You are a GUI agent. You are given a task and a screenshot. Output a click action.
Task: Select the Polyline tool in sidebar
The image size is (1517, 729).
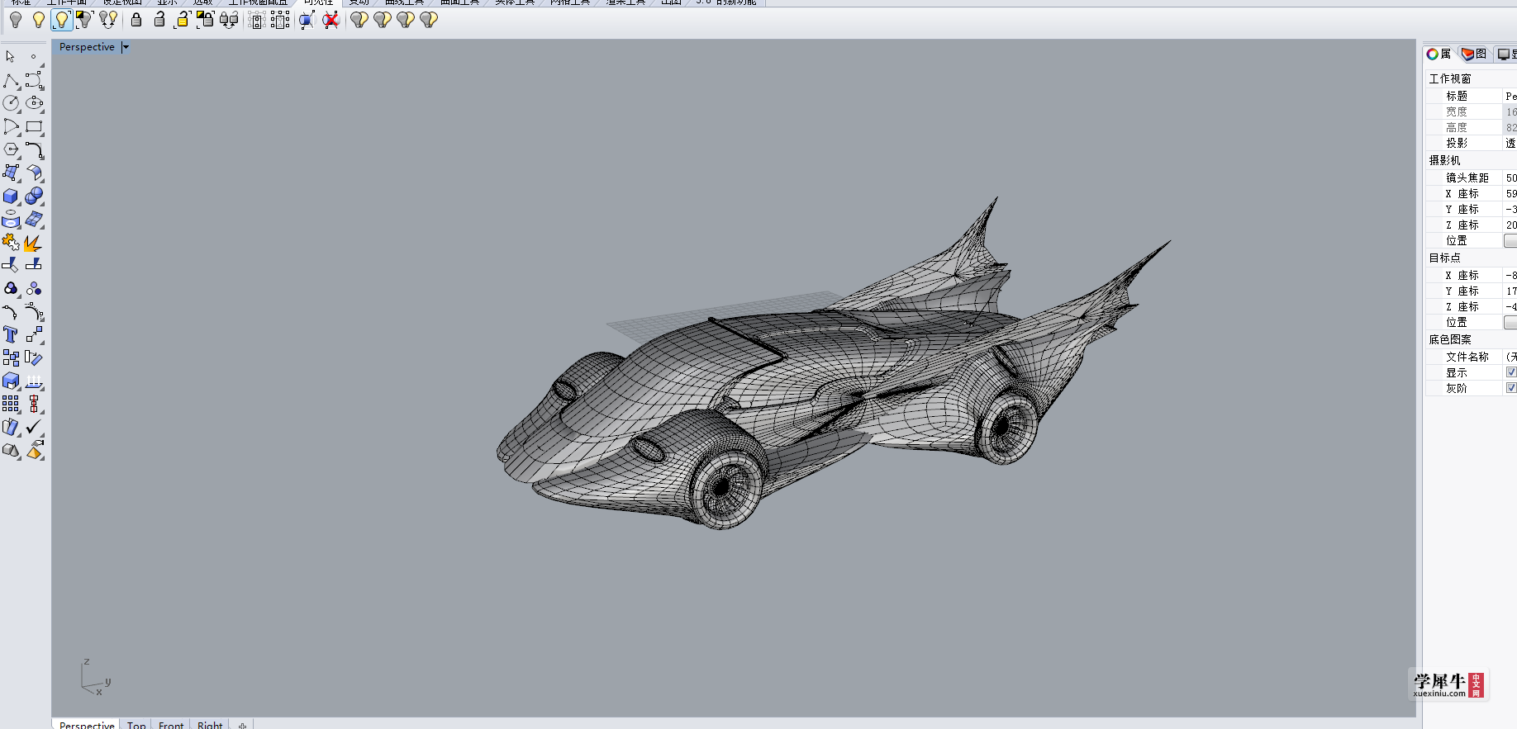click(11, 80)
